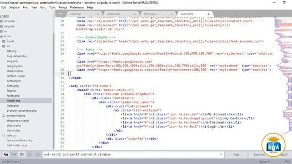292x164 pixels.
Task: Open product-comparison.php in the sidebar
Action: [21, 111]
